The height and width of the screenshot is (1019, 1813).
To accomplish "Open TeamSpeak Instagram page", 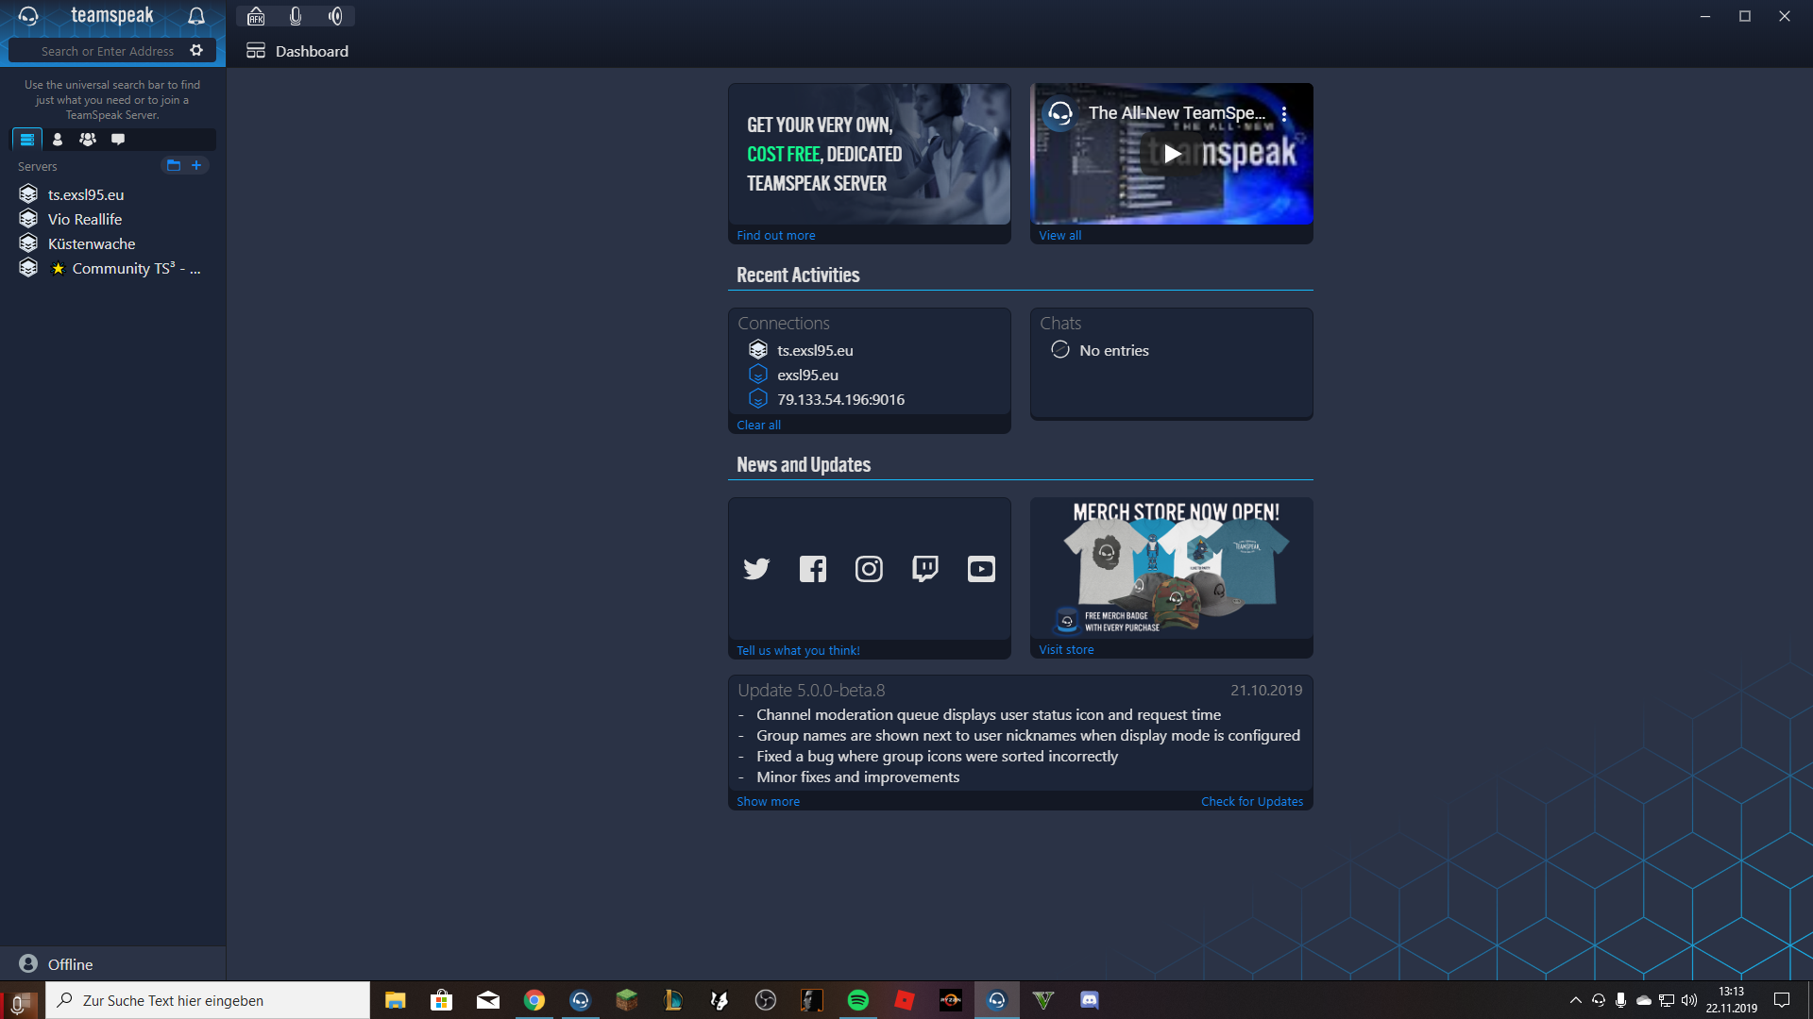I will (869, 569).
